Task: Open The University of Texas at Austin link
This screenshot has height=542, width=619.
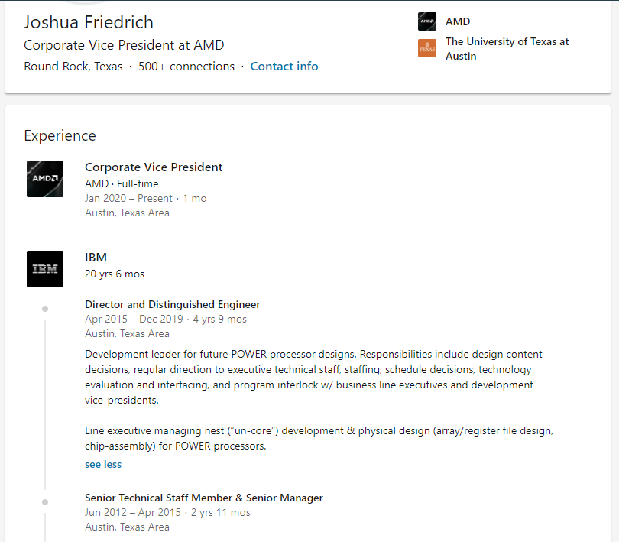Action: pos(507,49)
